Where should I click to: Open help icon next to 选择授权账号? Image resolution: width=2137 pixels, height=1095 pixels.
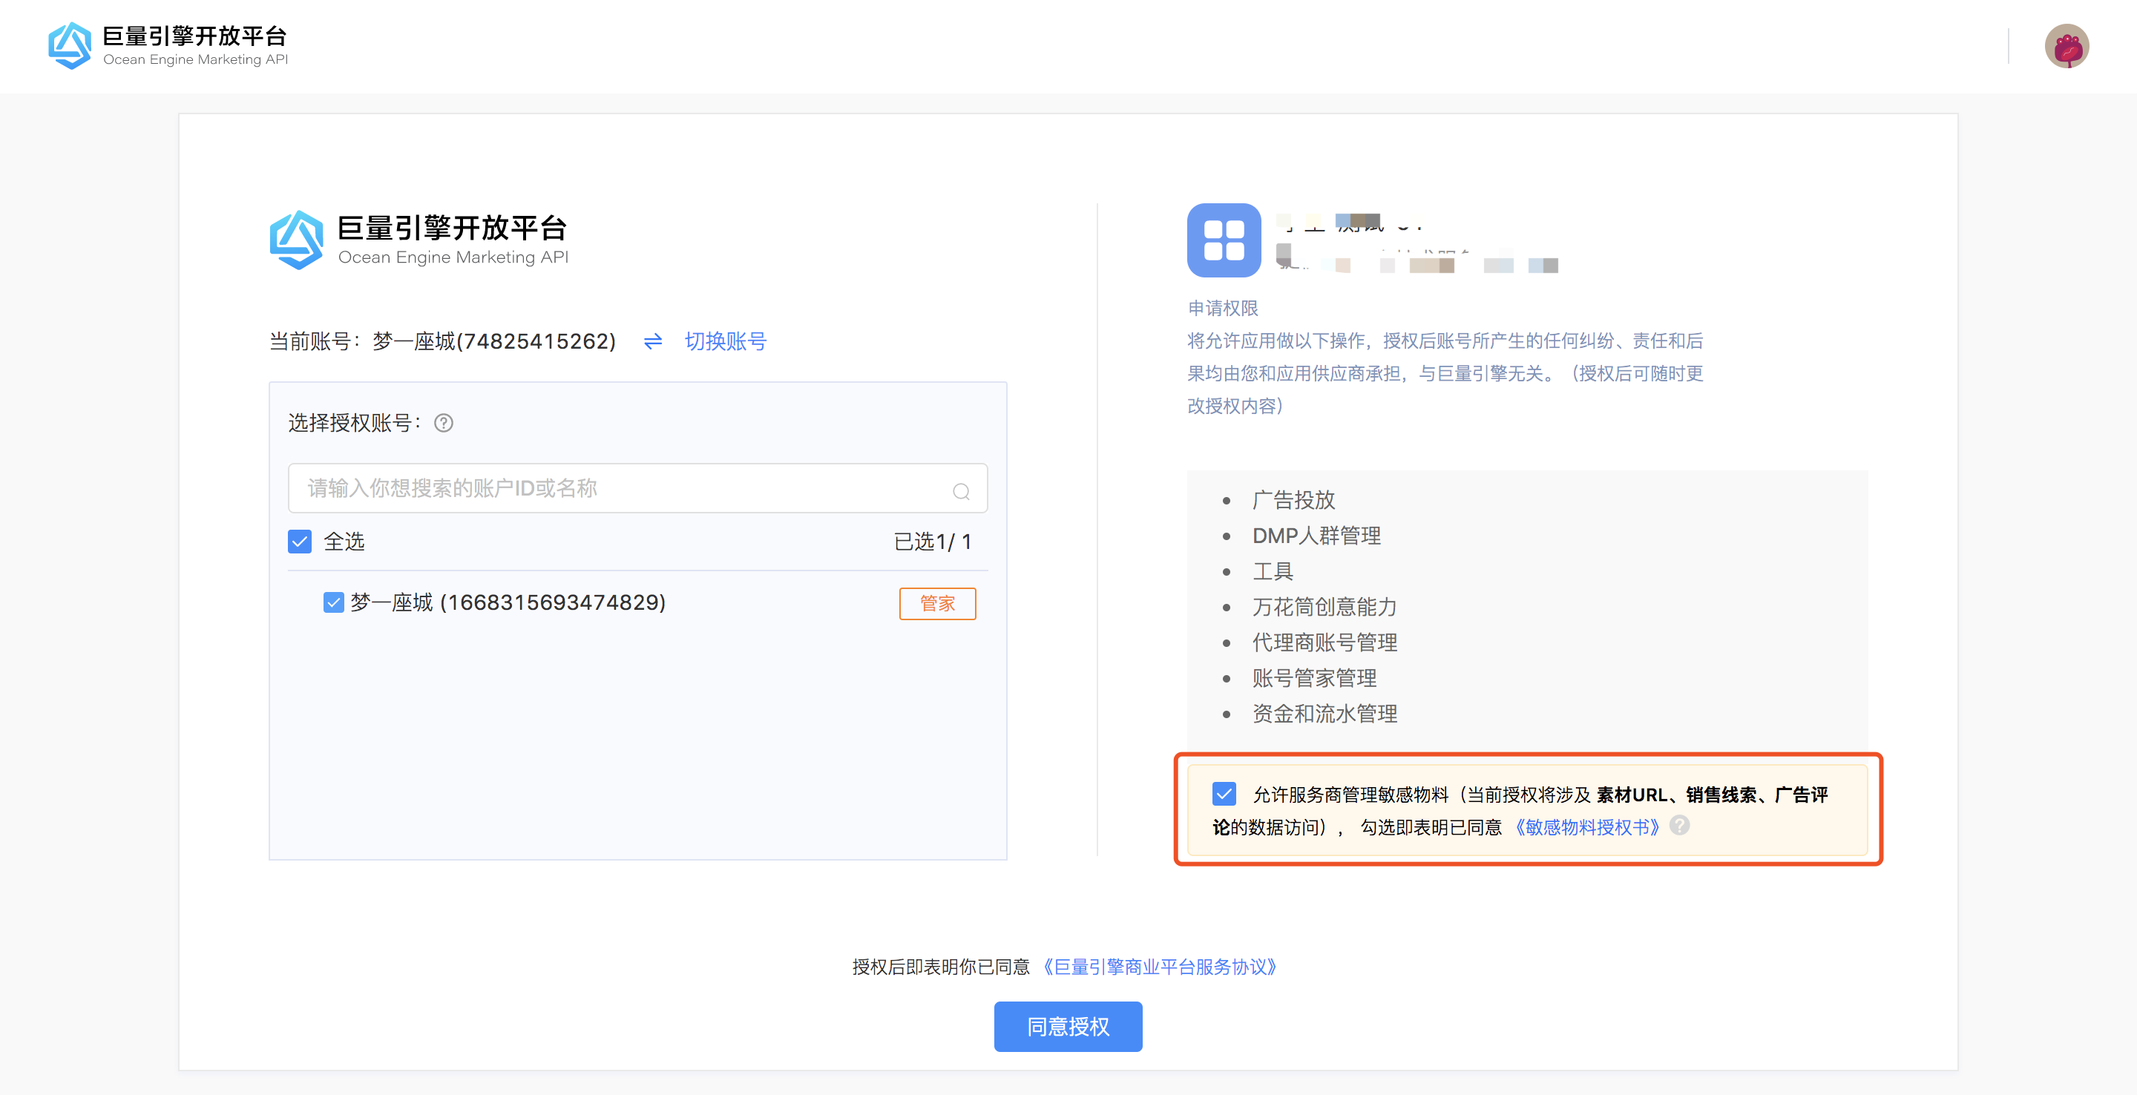pos(444,423)
